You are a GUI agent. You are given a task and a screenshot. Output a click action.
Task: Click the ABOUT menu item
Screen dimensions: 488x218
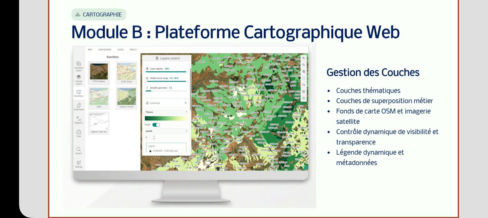click(x=133, y=50)
